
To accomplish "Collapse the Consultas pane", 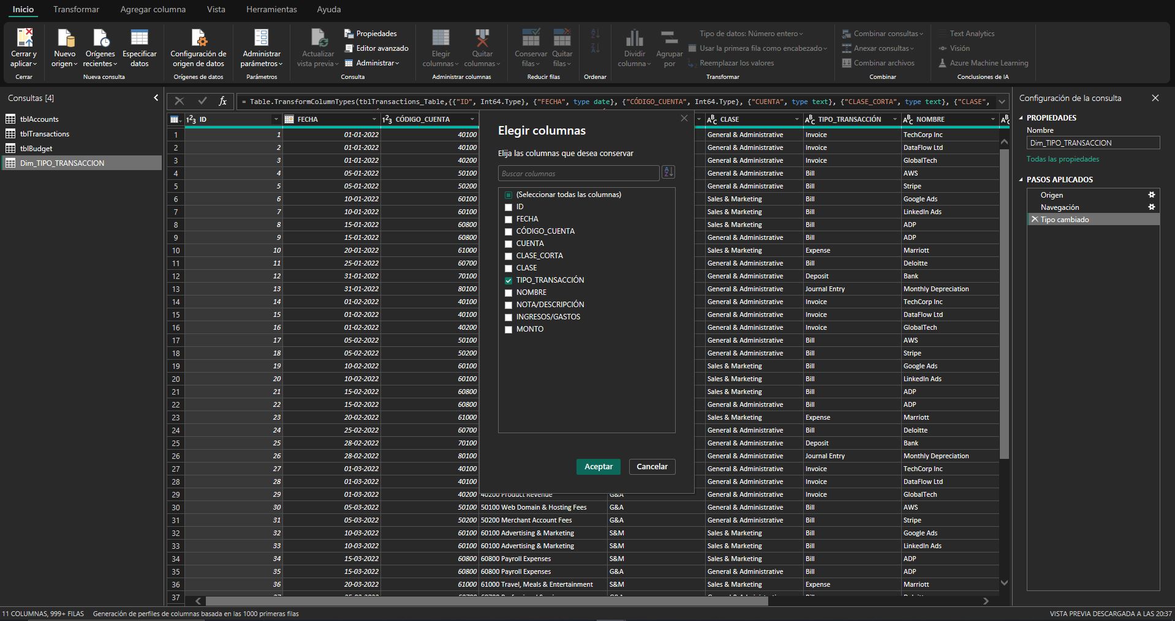I will [156, 98].
